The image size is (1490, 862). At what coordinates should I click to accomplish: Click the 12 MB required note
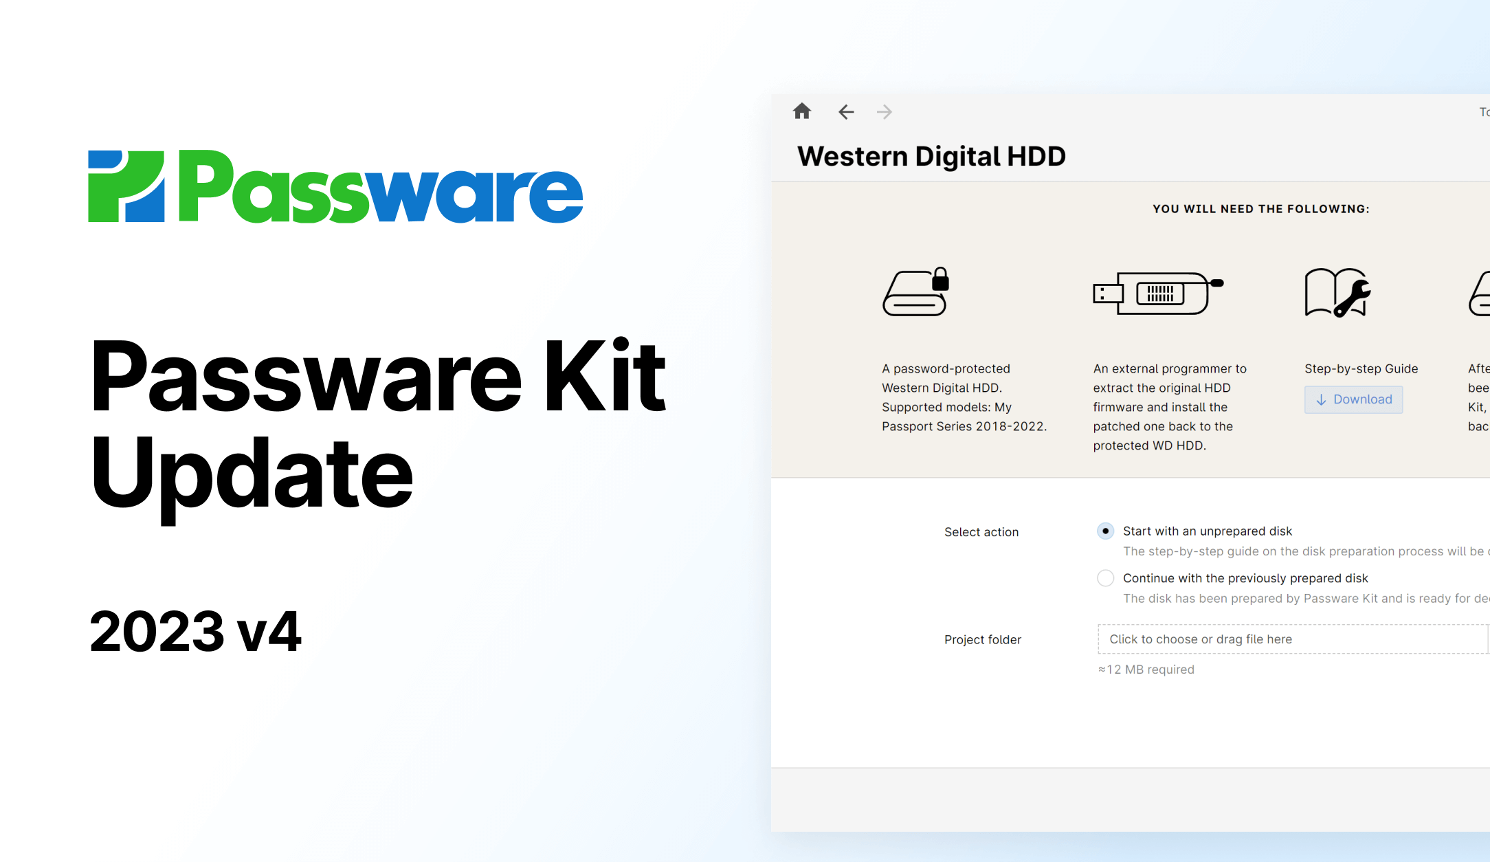[x=1146, y=670]
